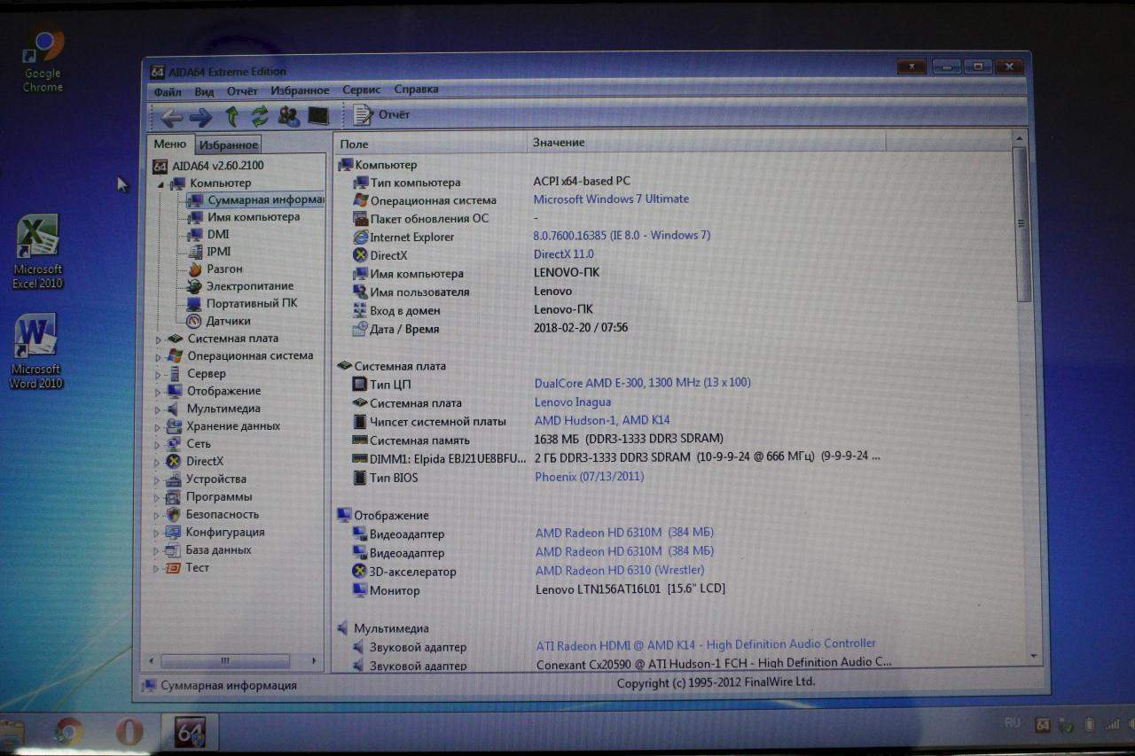Click the Отчёт toolbar button
1135x756 pixels.
point(382,114)
